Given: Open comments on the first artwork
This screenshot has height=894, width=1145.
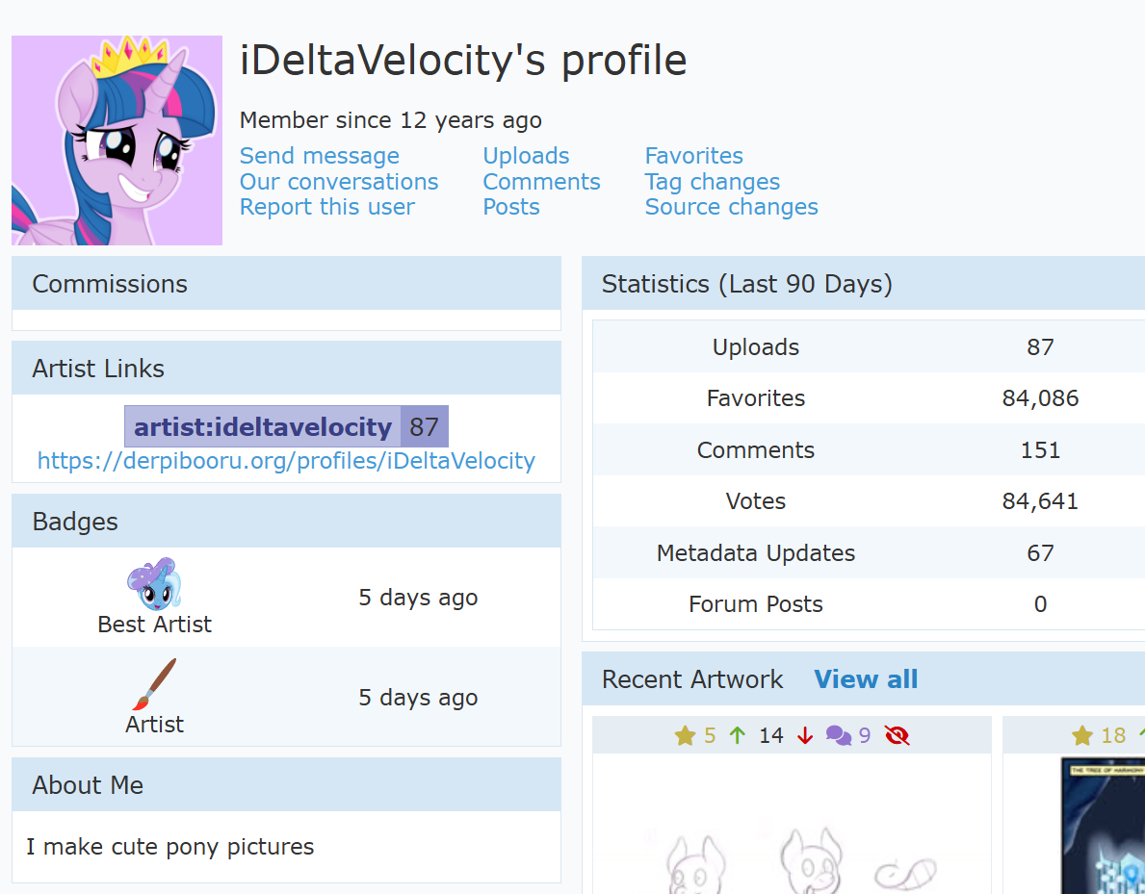Looking at the screenshot, I should coord(839,736).
